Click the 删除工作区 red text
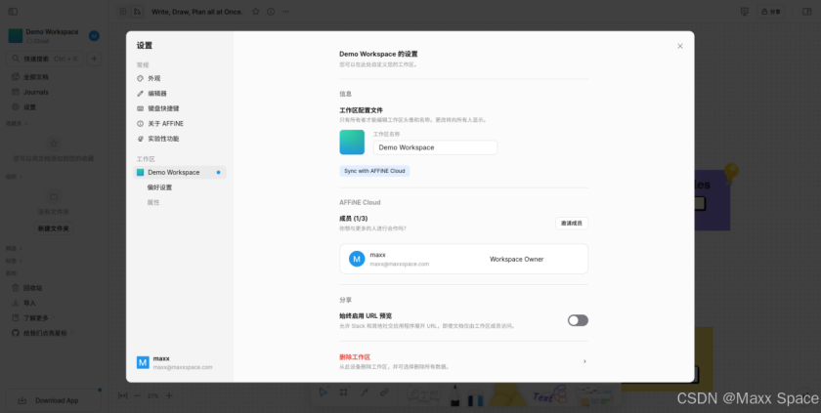Image resolution: width=821 pixels, height=413 pixels. pyautogui.click(x=355, y=357)
